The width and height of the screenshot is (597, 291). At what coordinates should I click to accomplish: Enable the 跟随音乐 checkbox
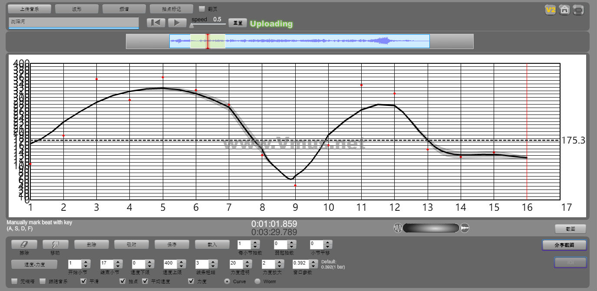[x=43, y=281]
